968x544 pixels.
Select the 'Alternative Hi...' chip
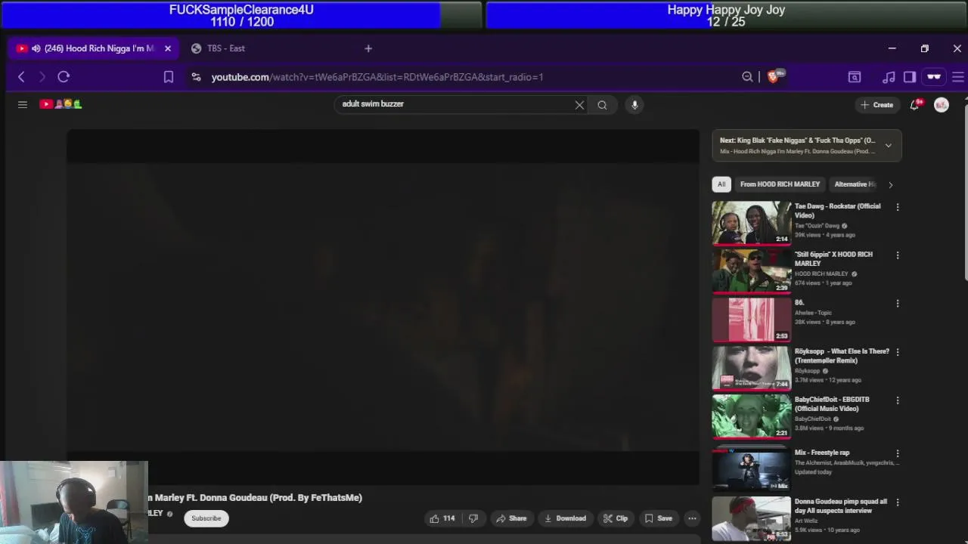(x=855, y=184)
